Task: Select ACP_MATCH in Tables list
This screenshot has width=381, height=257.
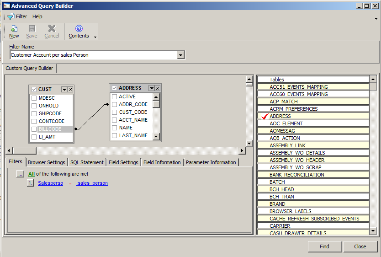Action: pos(313,102)
